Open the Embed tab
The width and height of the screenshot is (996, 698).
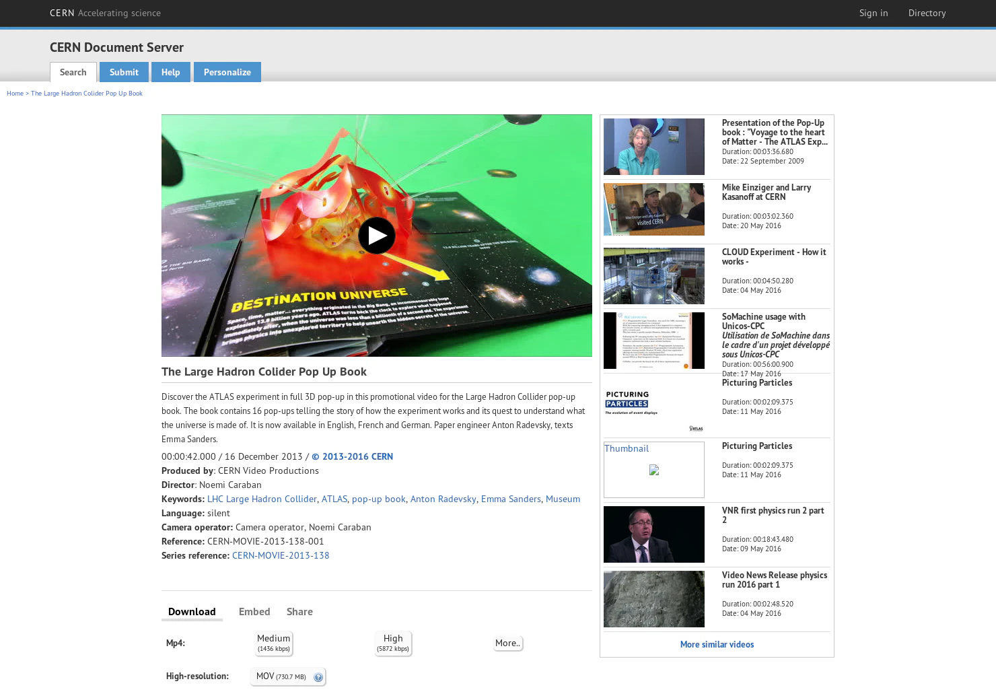pyautogui.click(x=254, y=611)
